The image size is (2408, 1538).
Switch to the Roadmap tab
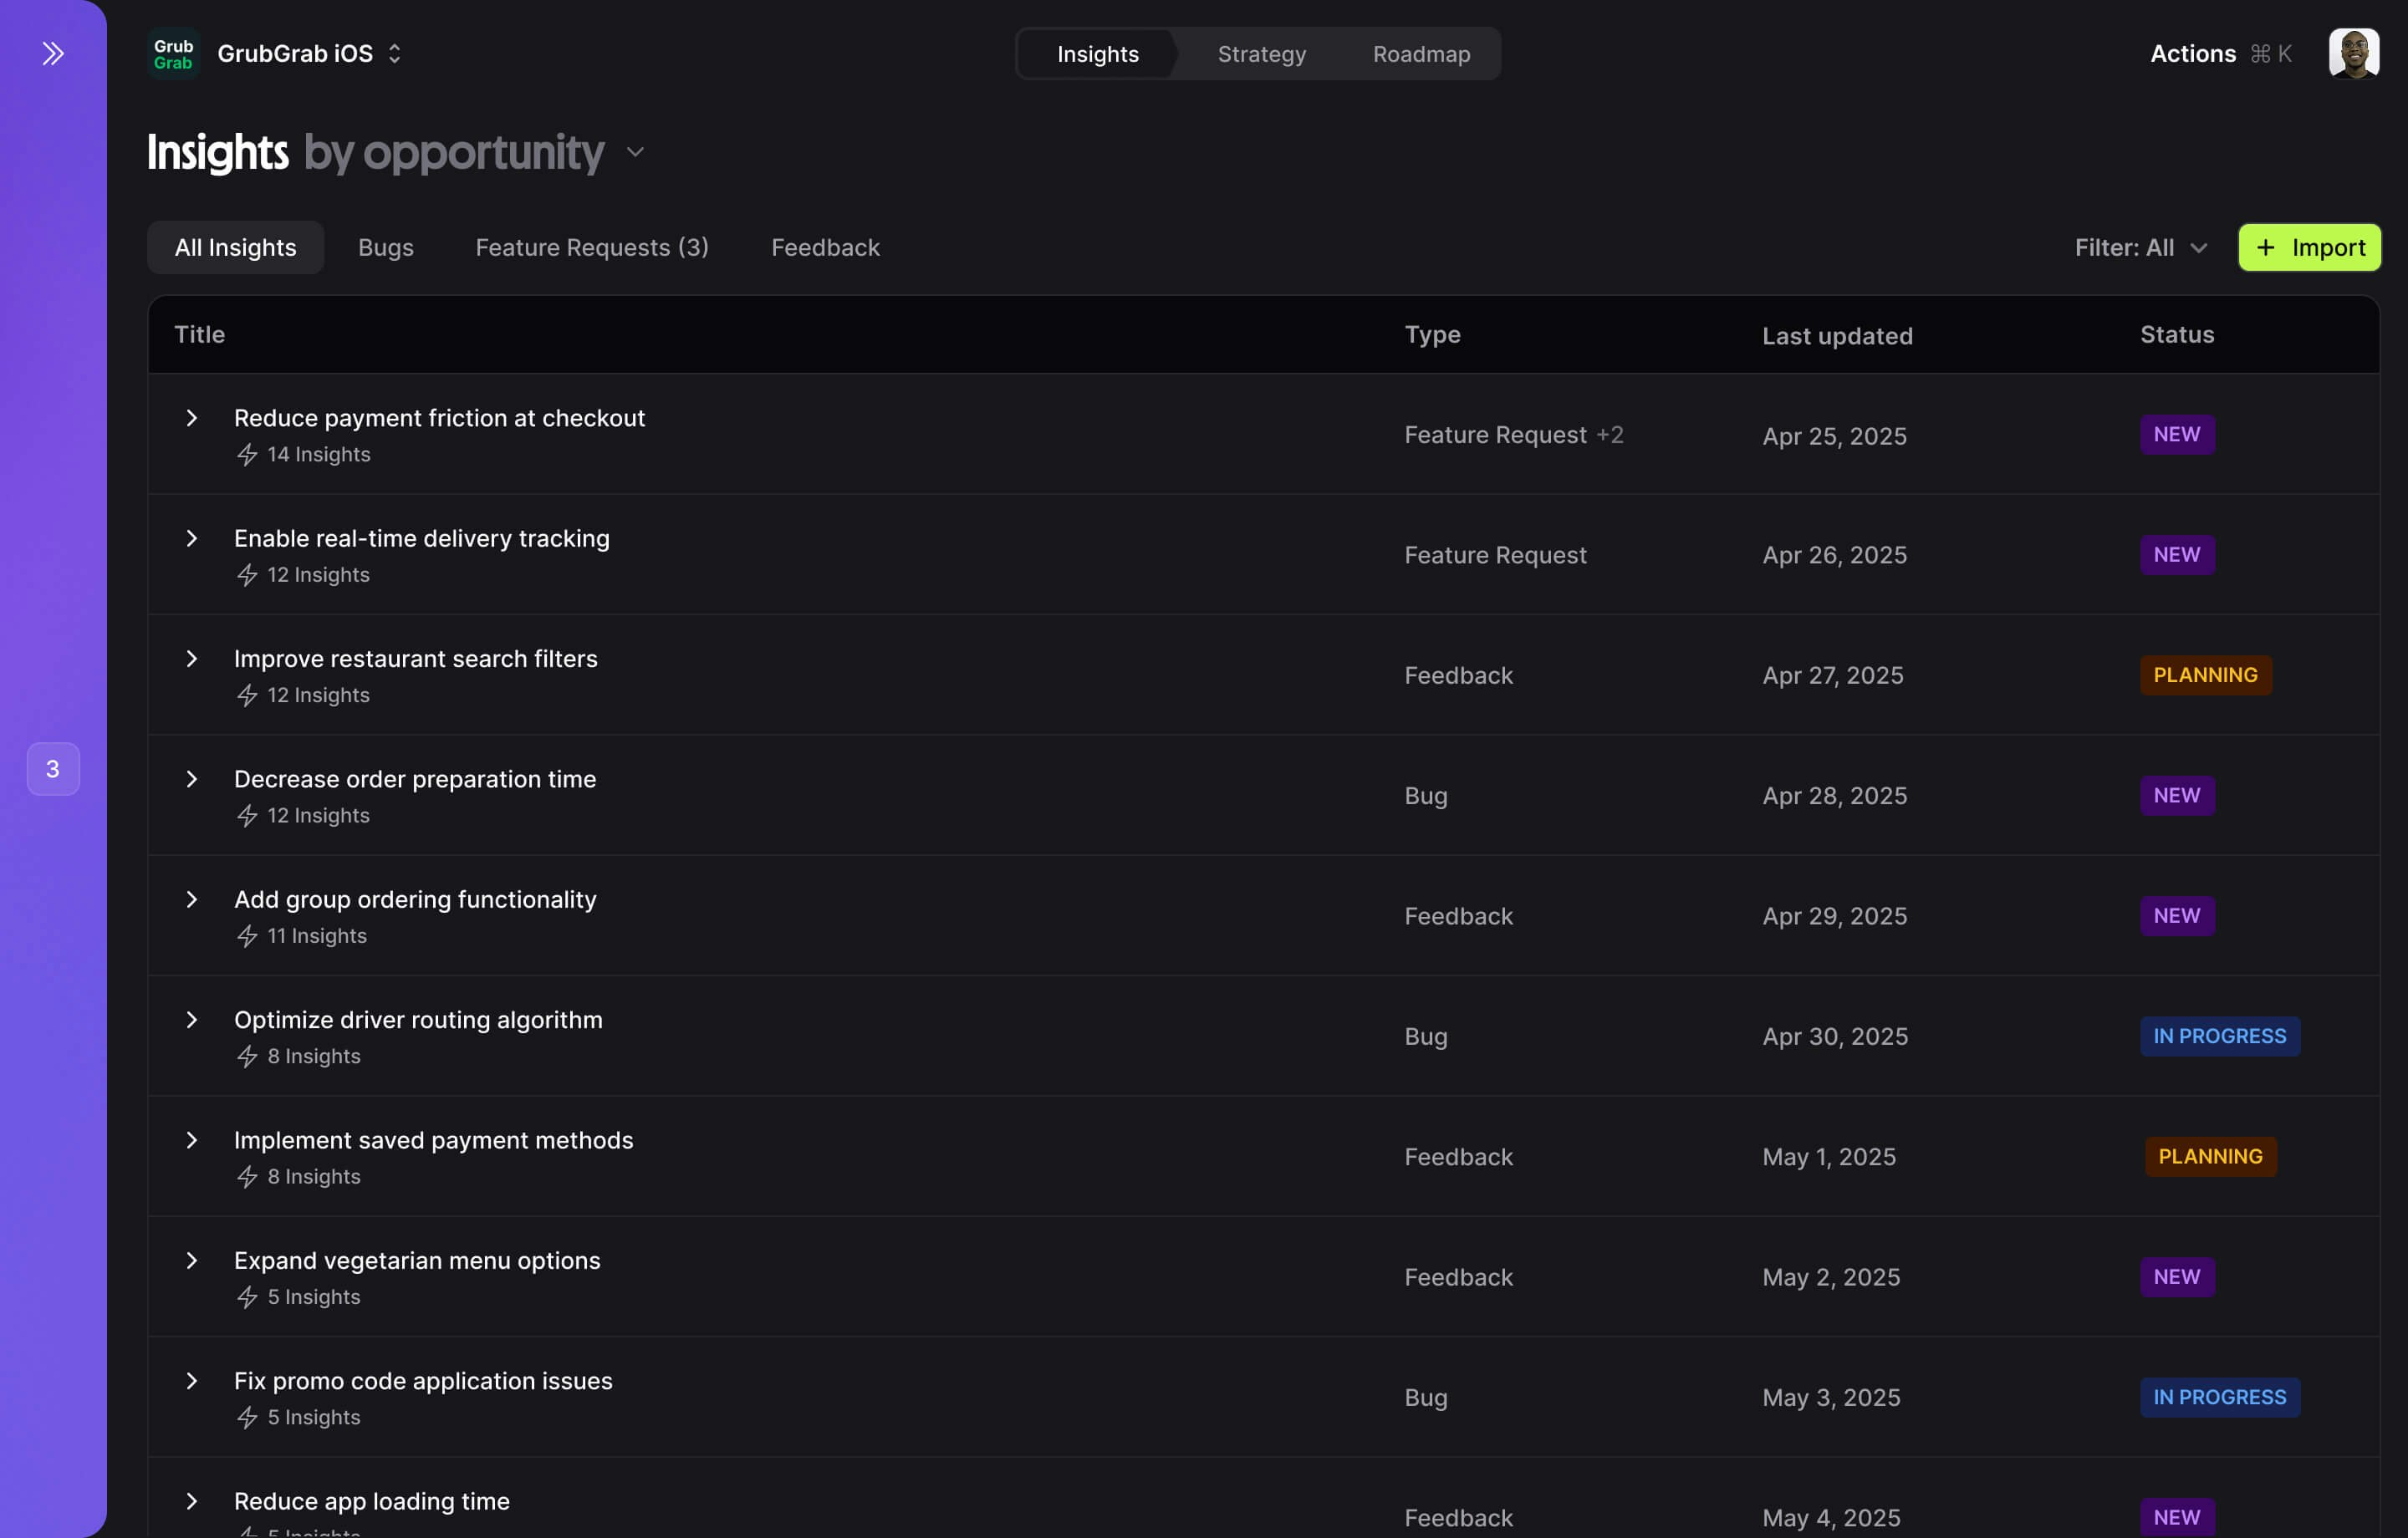click(x=1421, y=54)
